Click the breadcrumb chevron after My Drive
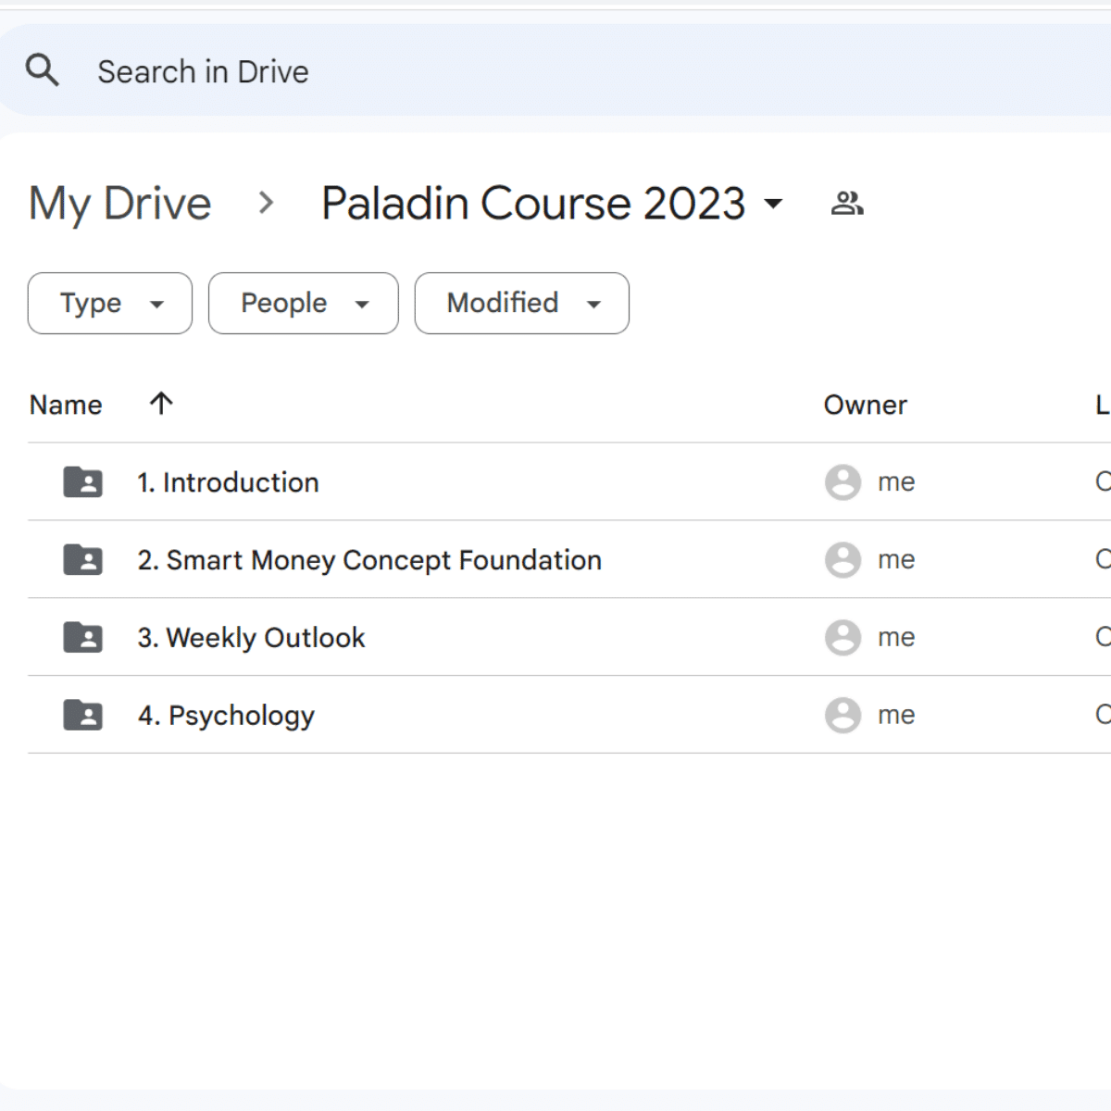Image resolution: width=1111 pixels, height=1111 pixels. 267,204
